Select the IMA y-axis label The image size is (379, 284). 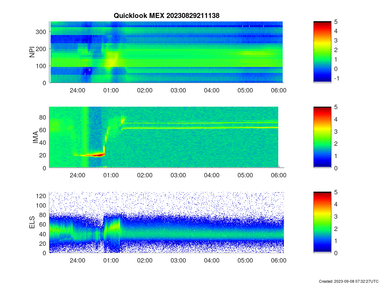click(x=35, y=138)
